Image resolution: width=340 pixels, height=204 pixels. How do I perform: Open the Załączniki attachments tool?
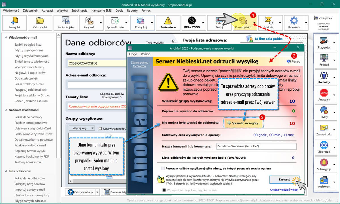coord(89,23)
